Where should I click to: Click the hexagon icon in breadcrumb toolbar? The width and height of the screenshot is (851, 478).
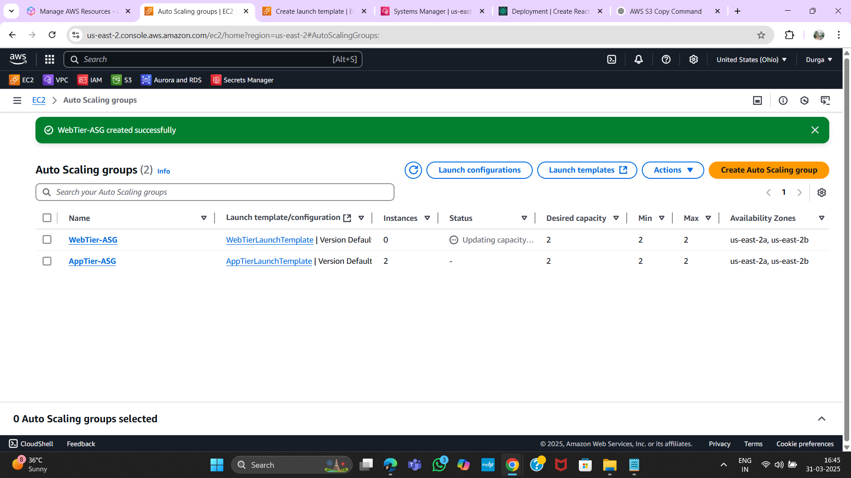pyautogui.click(x=804, y=100)
